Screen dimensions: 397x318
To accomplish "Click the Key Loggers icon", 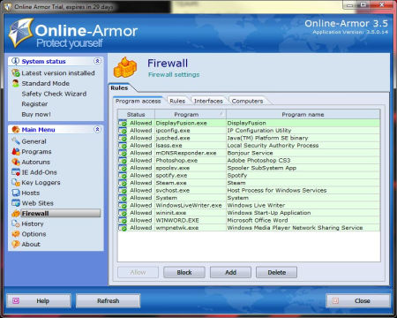I will click(x=16, y=183).
